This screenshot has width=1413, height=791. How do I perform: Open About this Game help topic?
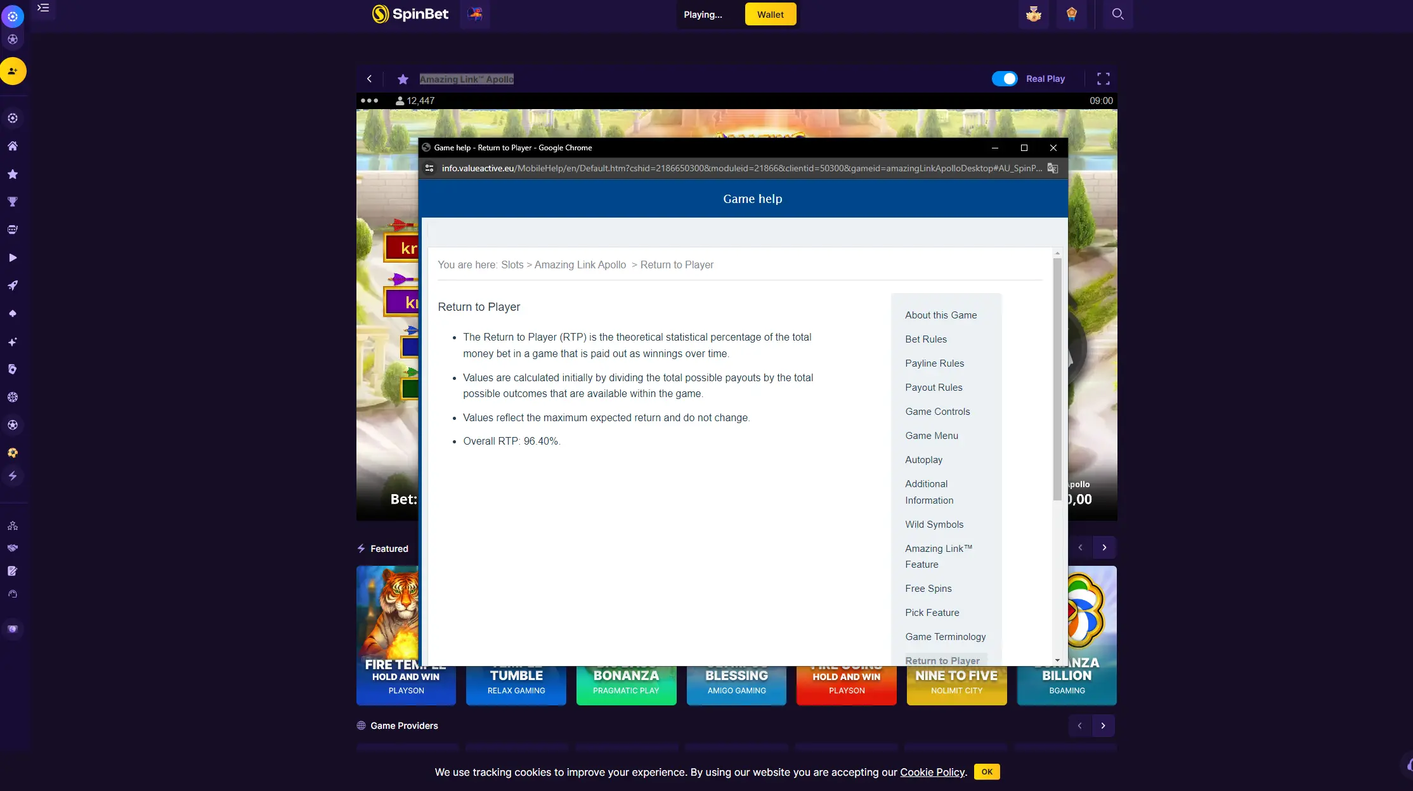[941, 315]
